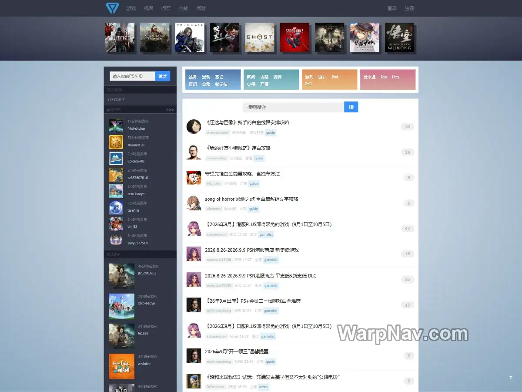
Task: Open the Kingdom Come Deliverance cover
Action: click(155, 37)
